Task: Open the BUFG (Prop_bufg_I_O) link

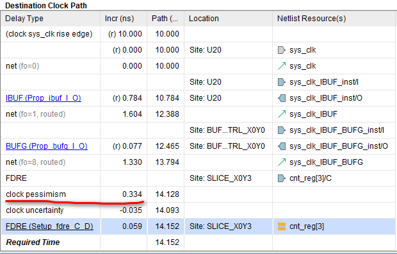Action: tap(47, 146)
